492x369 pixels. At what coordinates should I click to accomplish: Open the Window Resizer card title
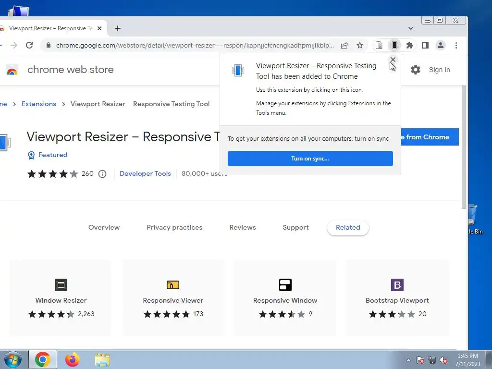pyautogui.click(x=61, y=300)
